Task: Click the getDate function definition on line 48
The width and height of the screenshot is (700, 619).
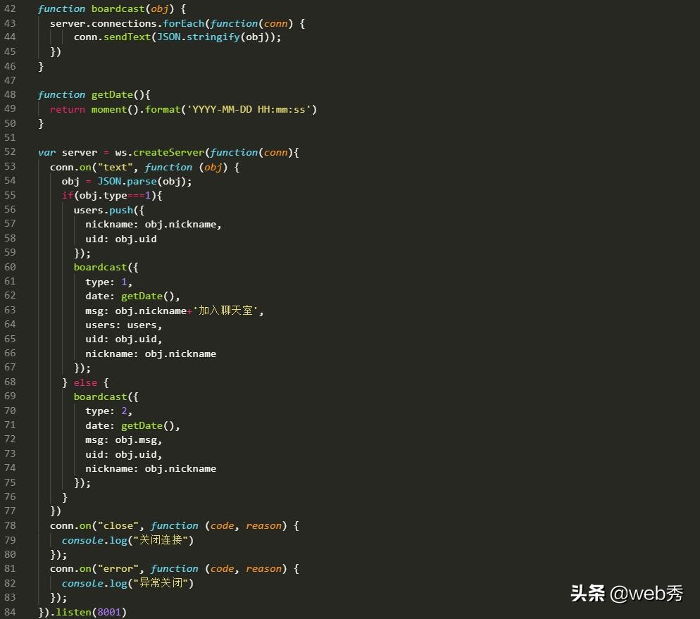Action: [x=112, y=94]
